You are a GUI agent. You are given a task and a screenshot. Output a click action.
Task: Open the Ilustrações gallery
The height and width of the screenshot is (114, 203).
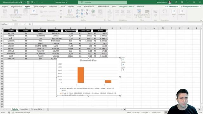click(34, 13)
